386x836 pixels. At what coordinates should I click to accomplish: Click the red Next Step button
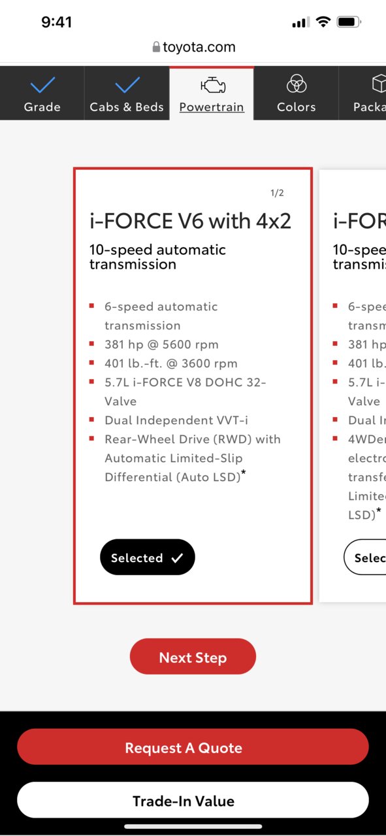(193, 657)
